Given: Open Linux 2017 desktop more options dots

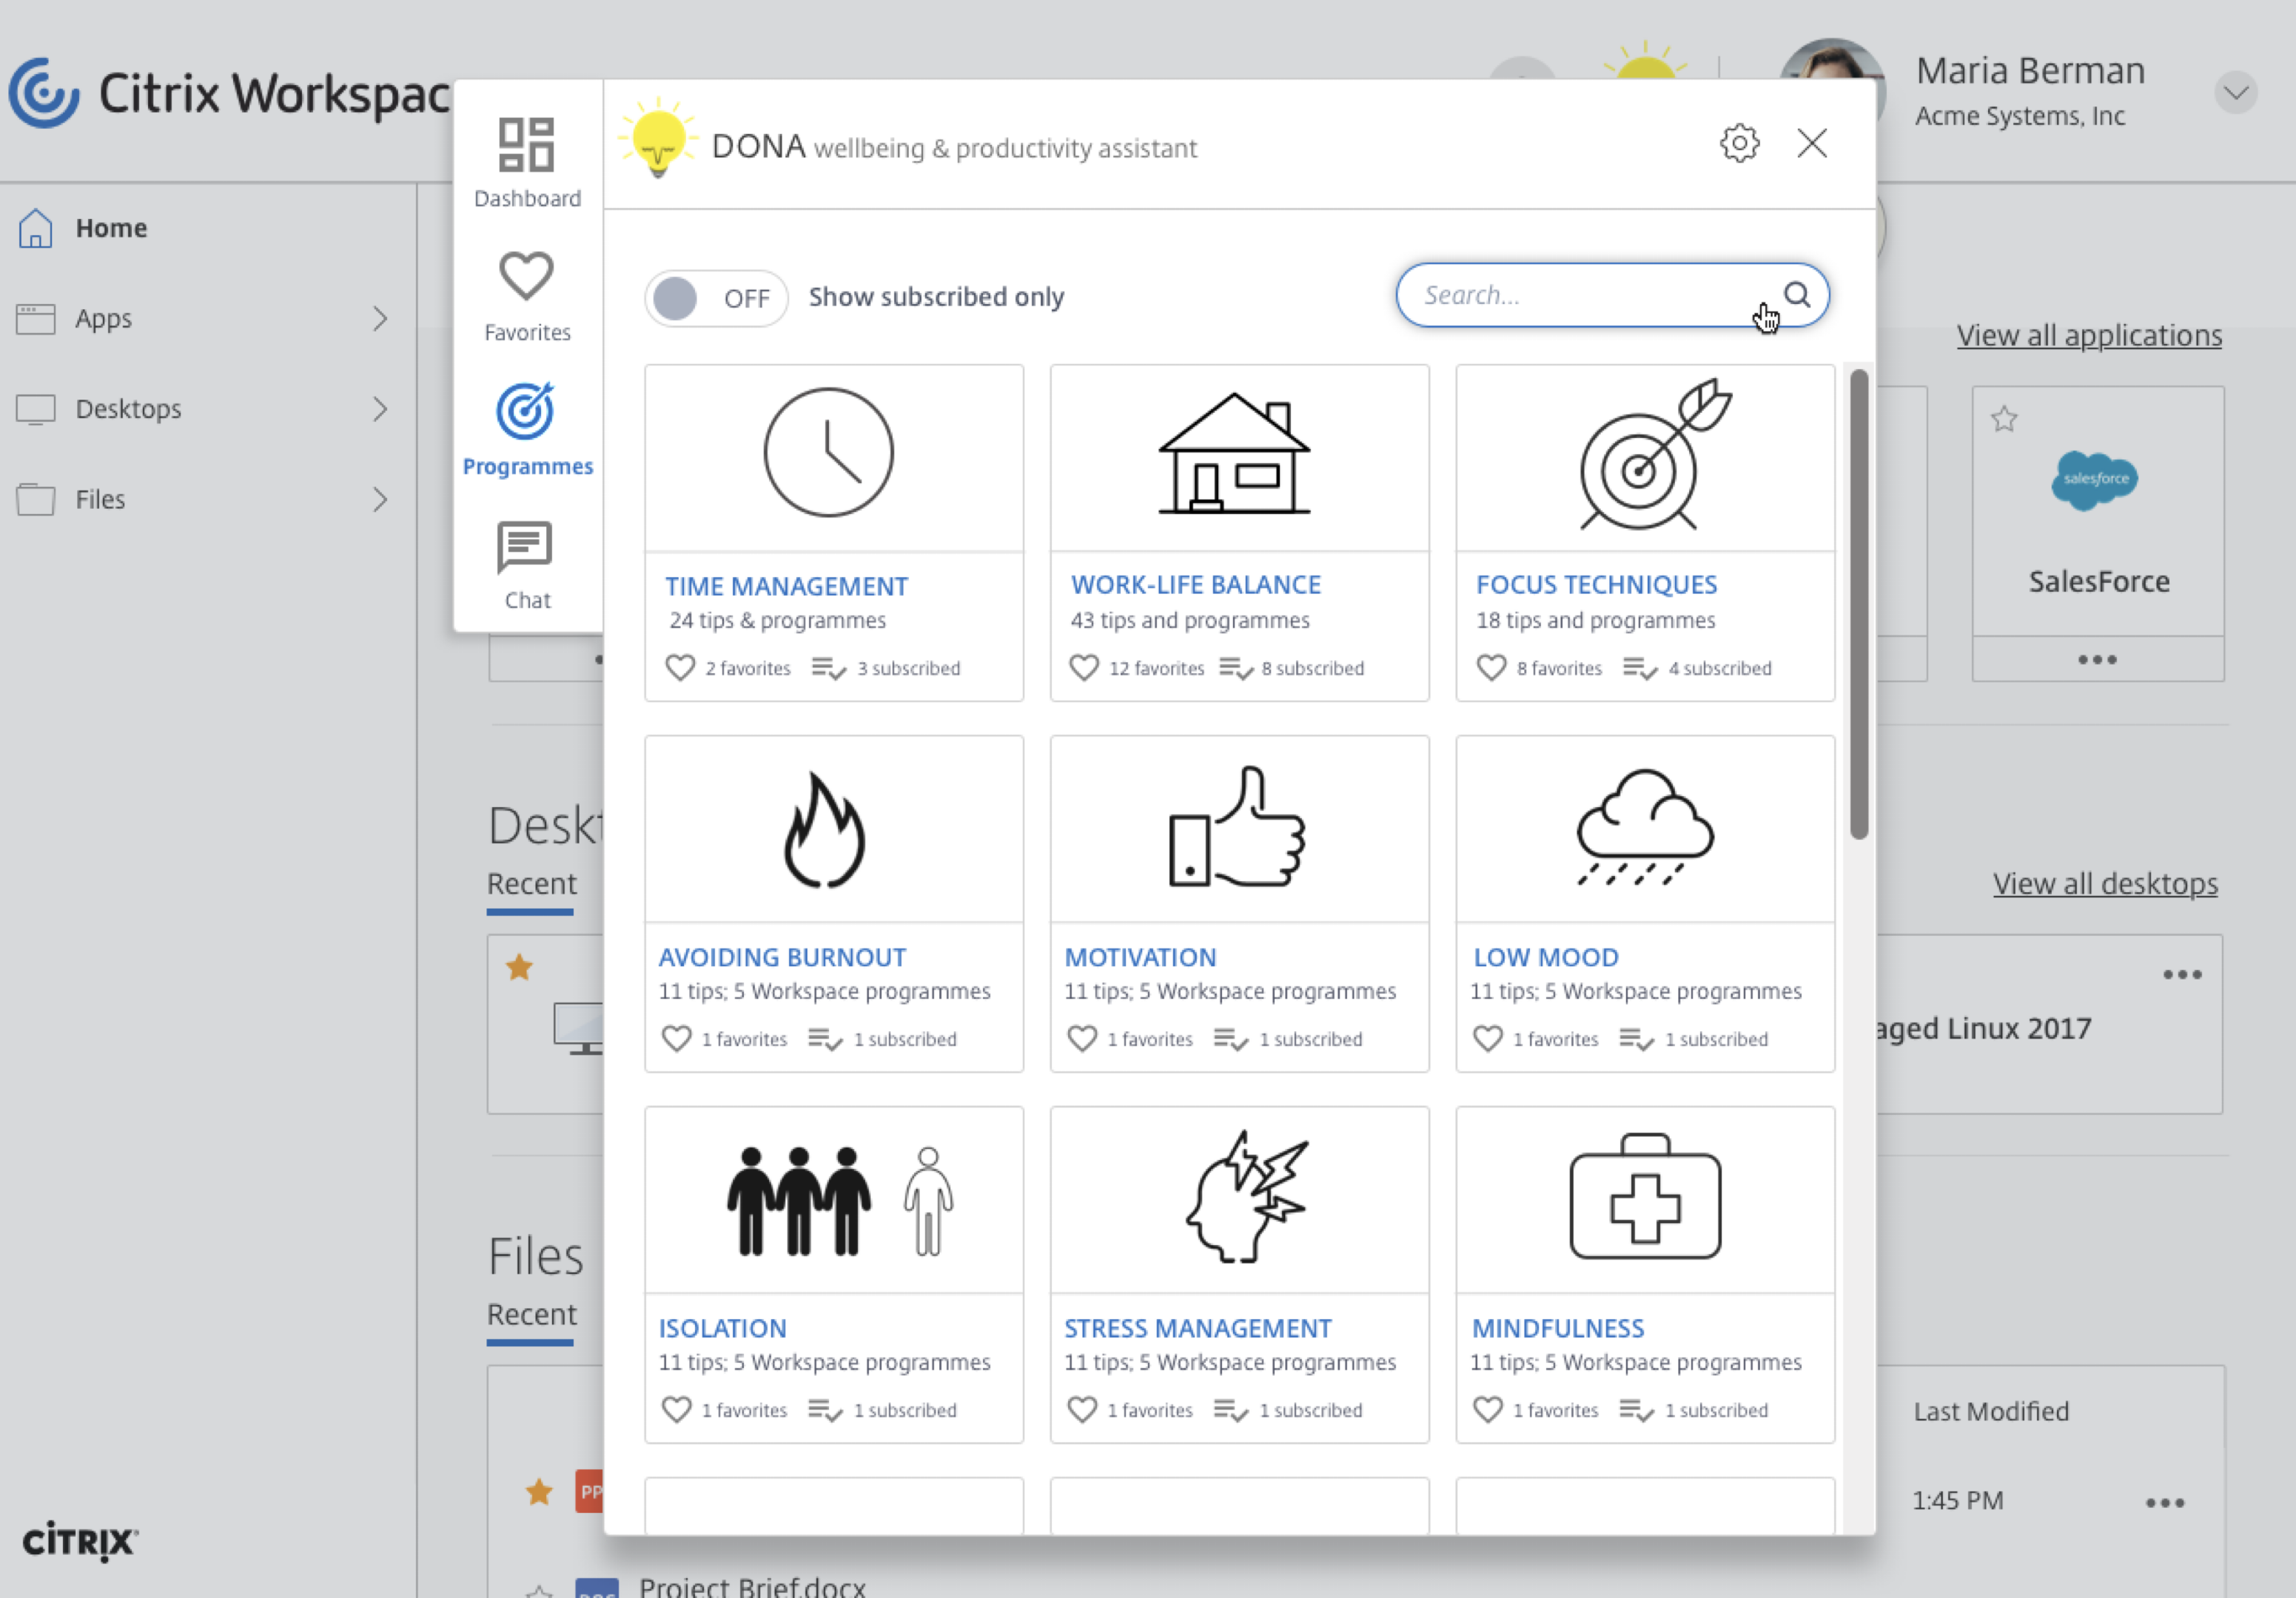Looking at the screenshot, I should coord(2182,974).
